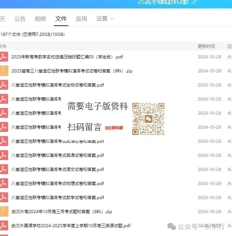Open 八省适应性联考模拟演练考试生物试卷和答案.pdf

(x=57, y=85)
